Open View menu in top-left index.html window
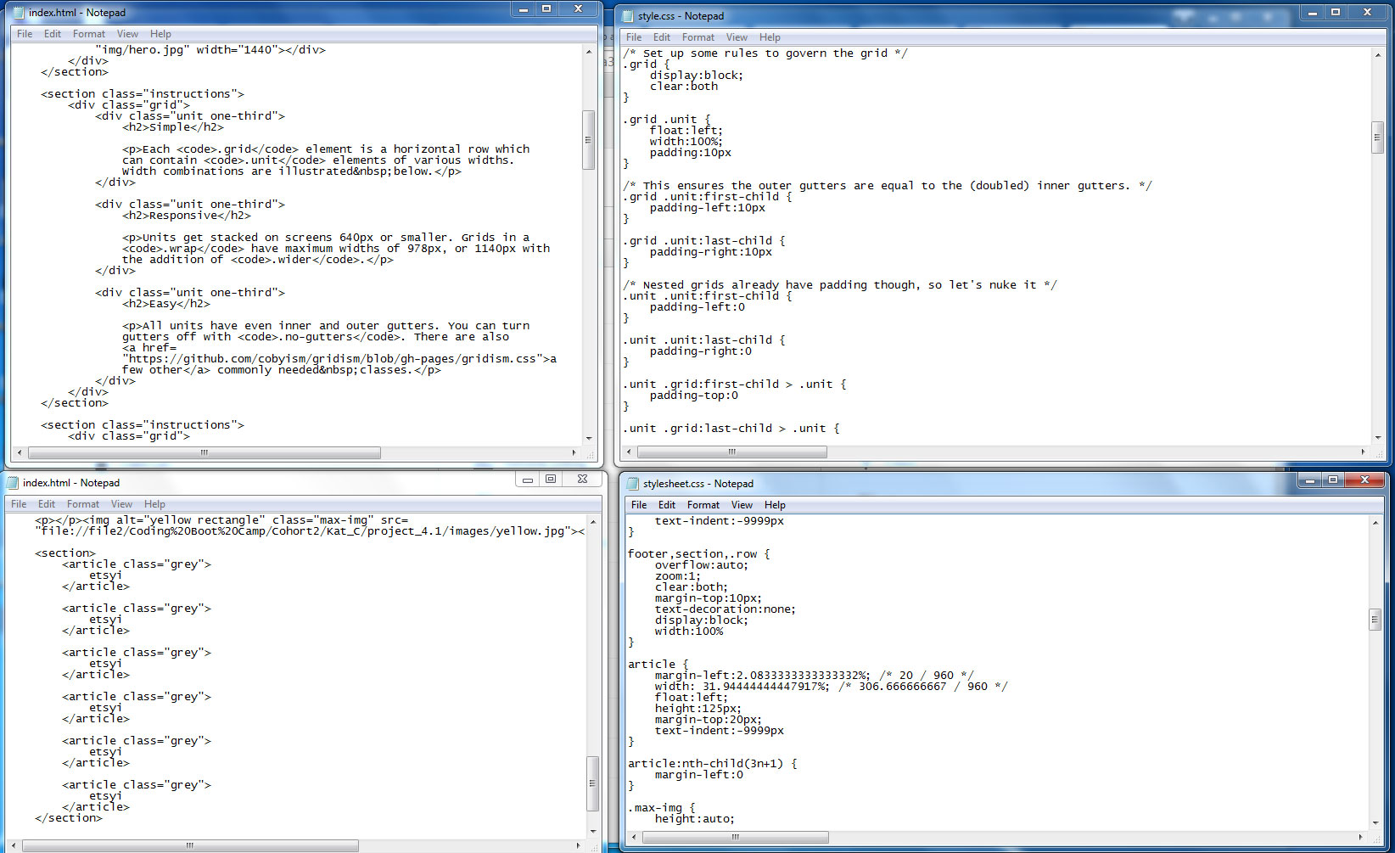The image size is (1395, 853). [127, 34]
